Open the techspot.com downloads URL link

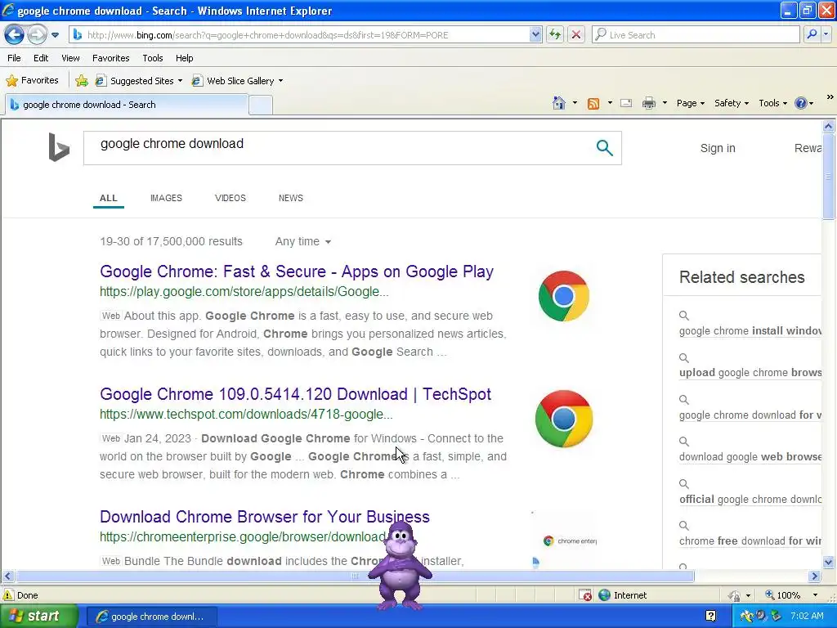246,415
